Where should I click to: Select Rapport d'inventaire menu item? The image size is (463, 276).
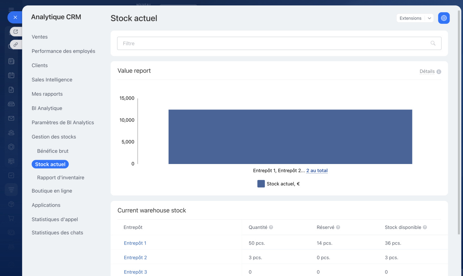[61, 177]
